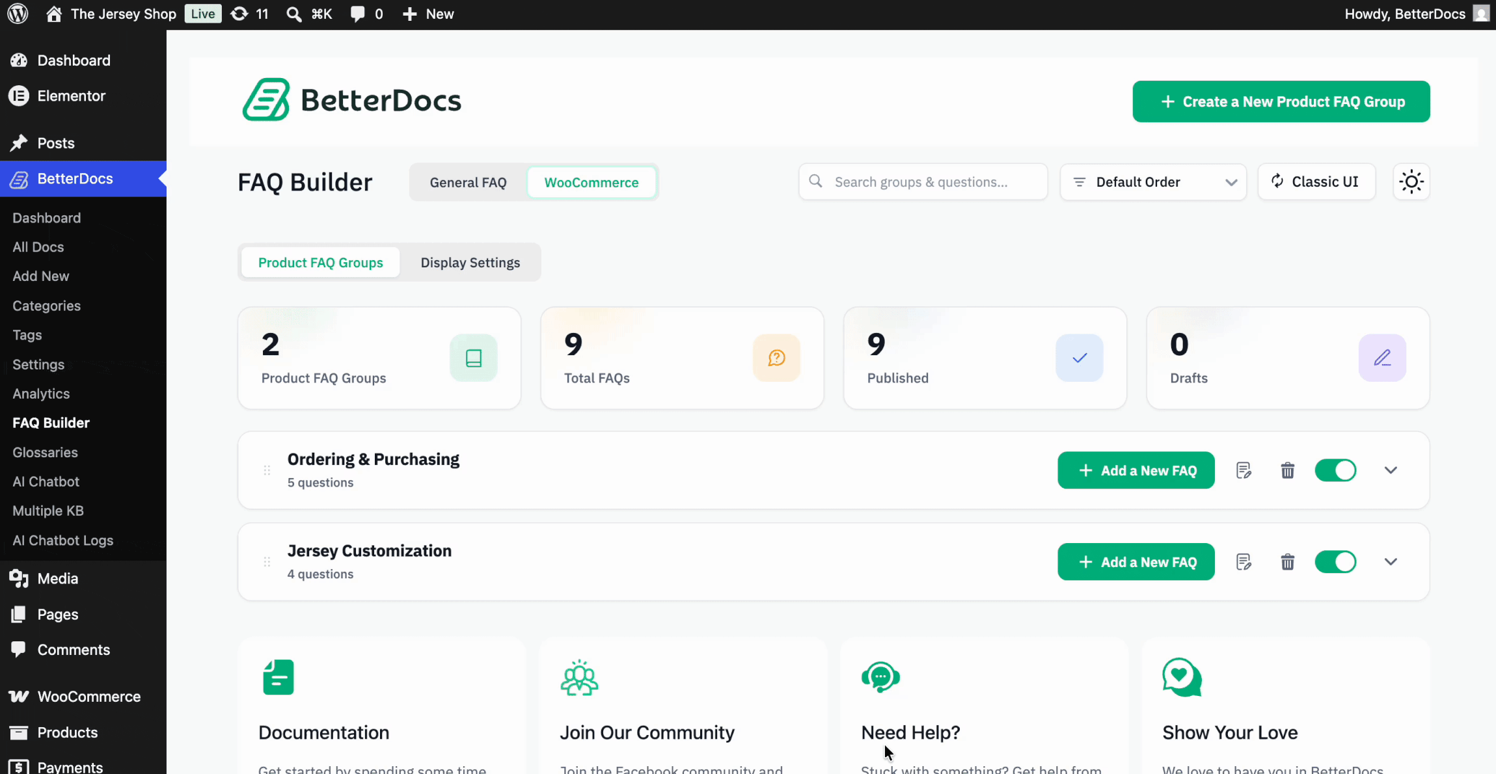
Task: Edit the Jersey Customization group
Action: [1244, 562]
